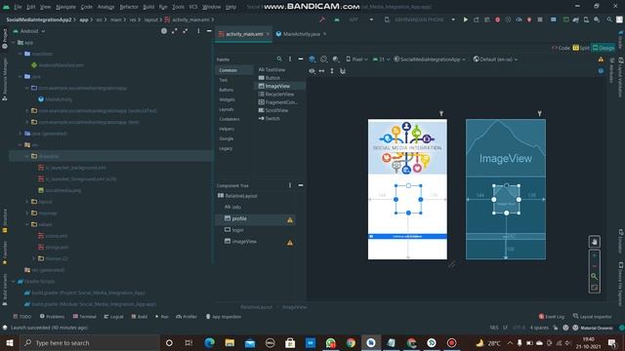Switch to the activity_main.xml tab
Viewport: 625px width, 351px height.
coord(243,34)
